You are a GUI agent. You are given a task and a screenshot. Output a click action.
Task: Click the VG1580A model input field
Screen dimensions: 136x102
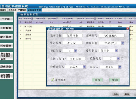pos(111,36)
